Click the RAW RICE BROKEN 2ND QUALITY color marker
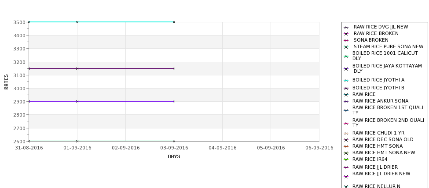 point(346,123)
